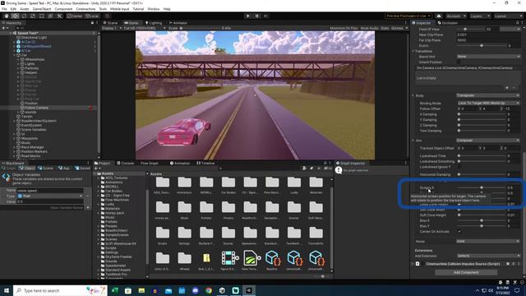
Task: Click the blackboard variable Name field
Action: [x=49, y=190]
